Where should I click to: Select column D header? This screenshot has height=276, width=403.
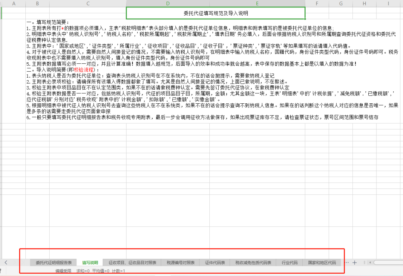pos(168,3)
